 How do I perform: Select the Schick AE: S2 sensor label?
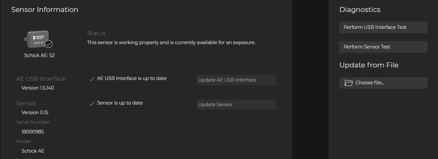[x=39, y=55]
